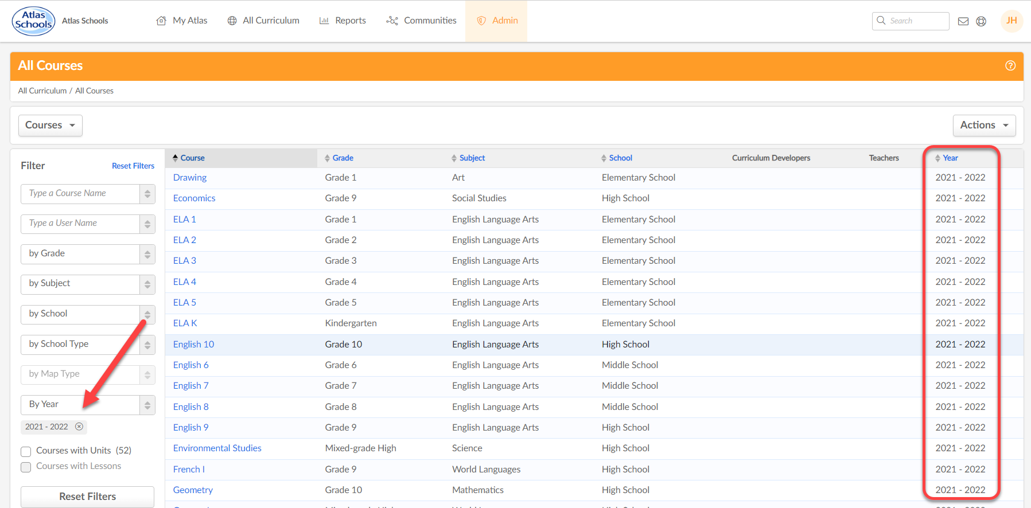Image resolution: width=1031 pixels, height=508 pixels.
Task: Open the help lifebuoy icon
Action: pyautogui.click(x=981, y=21)
